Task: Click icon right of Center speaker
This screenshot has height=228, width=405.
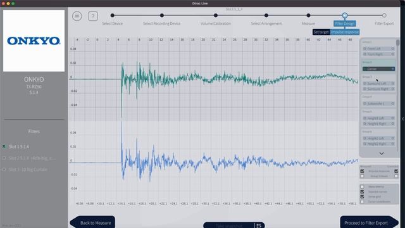Action: click(392, 69)
